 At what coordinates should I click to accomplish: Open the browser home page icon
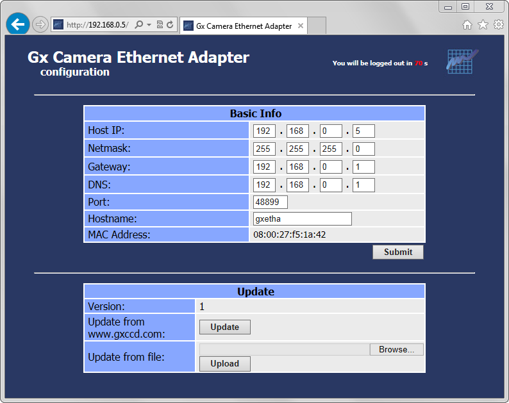tap(467, 25)
